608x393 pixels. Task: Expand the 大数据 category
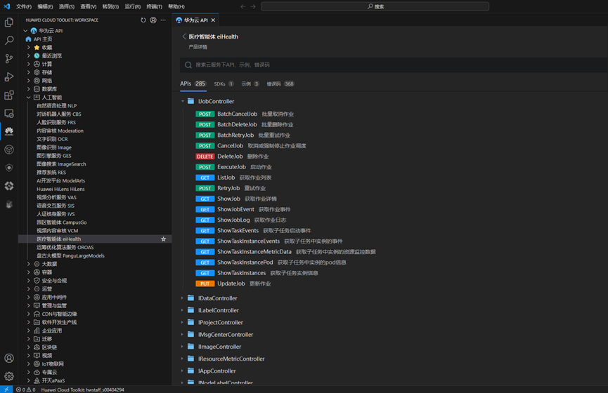point(28,264)
